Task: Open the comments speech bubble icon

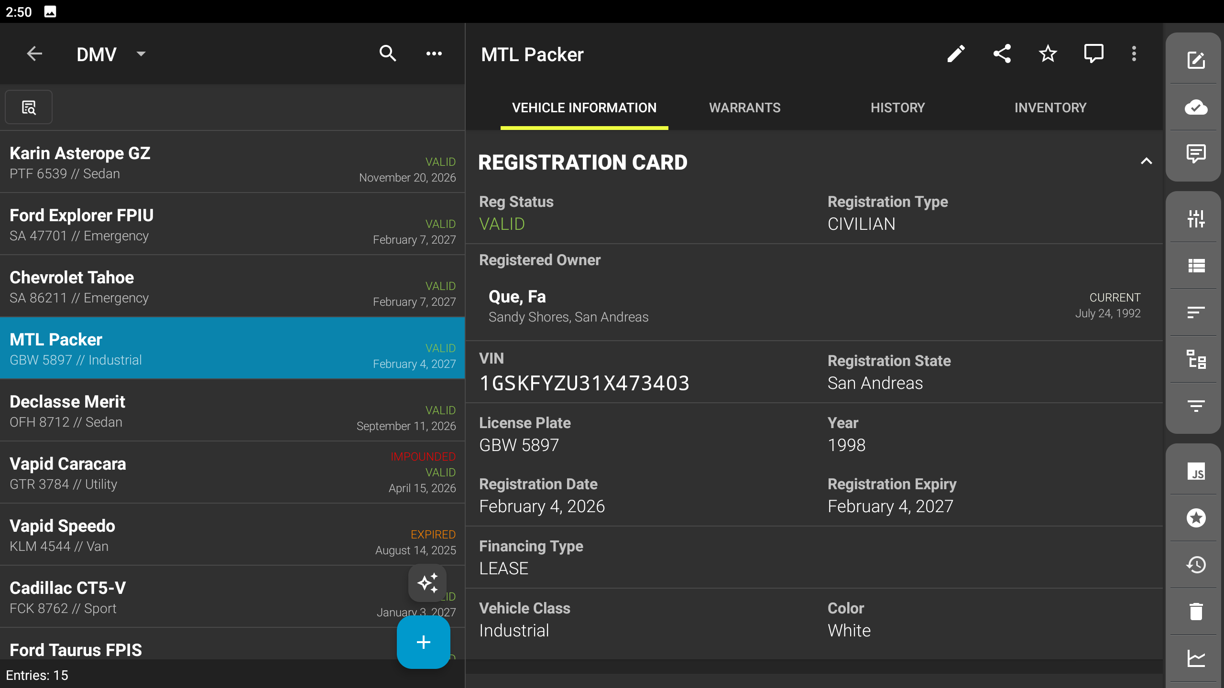Action: point(1093,54)
